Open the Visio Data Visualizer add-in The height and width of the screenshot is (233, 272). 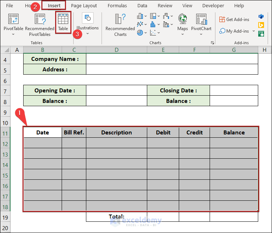(x=261, y=16)
